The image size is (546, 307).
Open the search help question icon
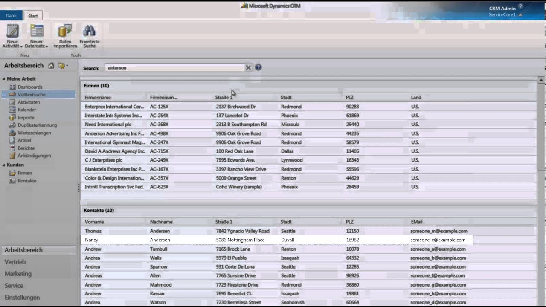click(x=258, y=67)
